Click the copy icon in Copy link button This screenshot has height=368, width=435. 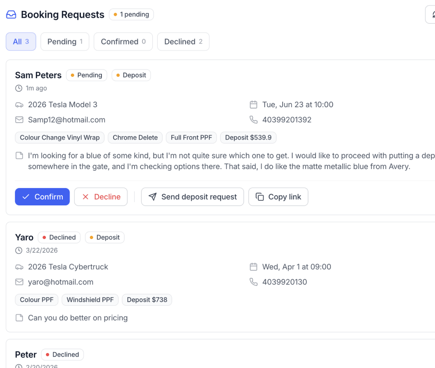coord(260,197)
